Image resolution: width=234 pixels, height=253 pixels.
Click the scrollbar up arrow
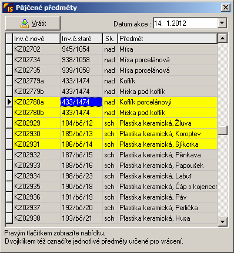[x=223, y=38]
